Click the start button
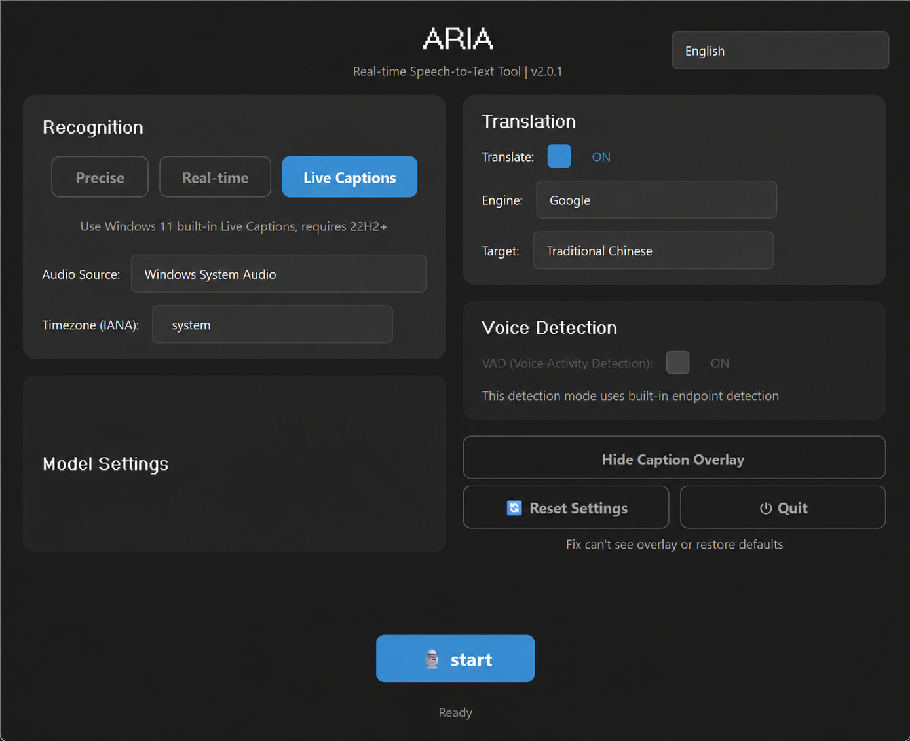 click(x=455, y=659)
